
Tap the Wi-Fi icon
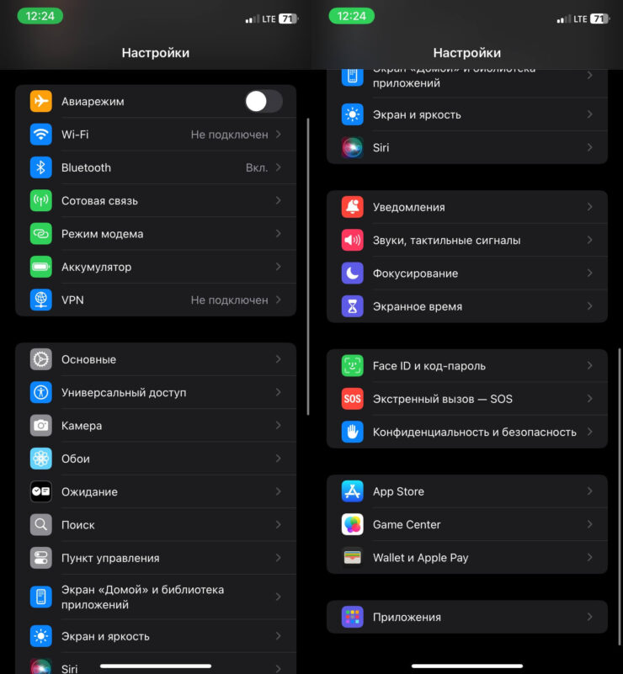point(41,135)
